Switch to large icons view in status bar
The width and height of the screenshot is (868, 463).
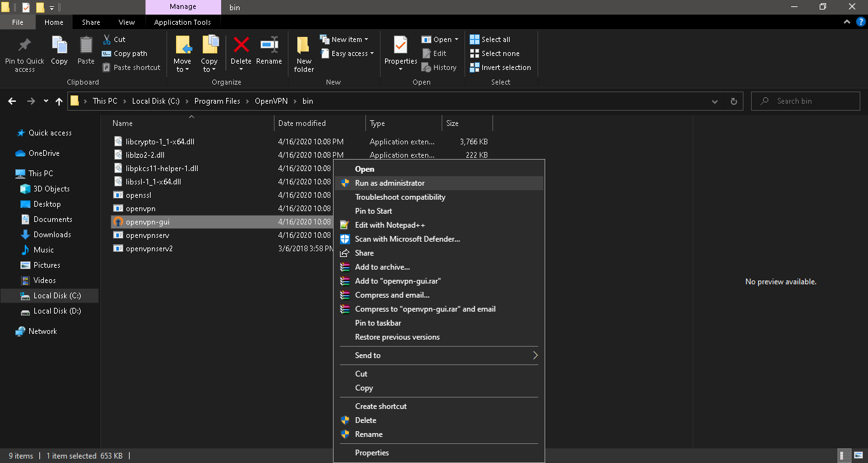click(x=857, y=455)
